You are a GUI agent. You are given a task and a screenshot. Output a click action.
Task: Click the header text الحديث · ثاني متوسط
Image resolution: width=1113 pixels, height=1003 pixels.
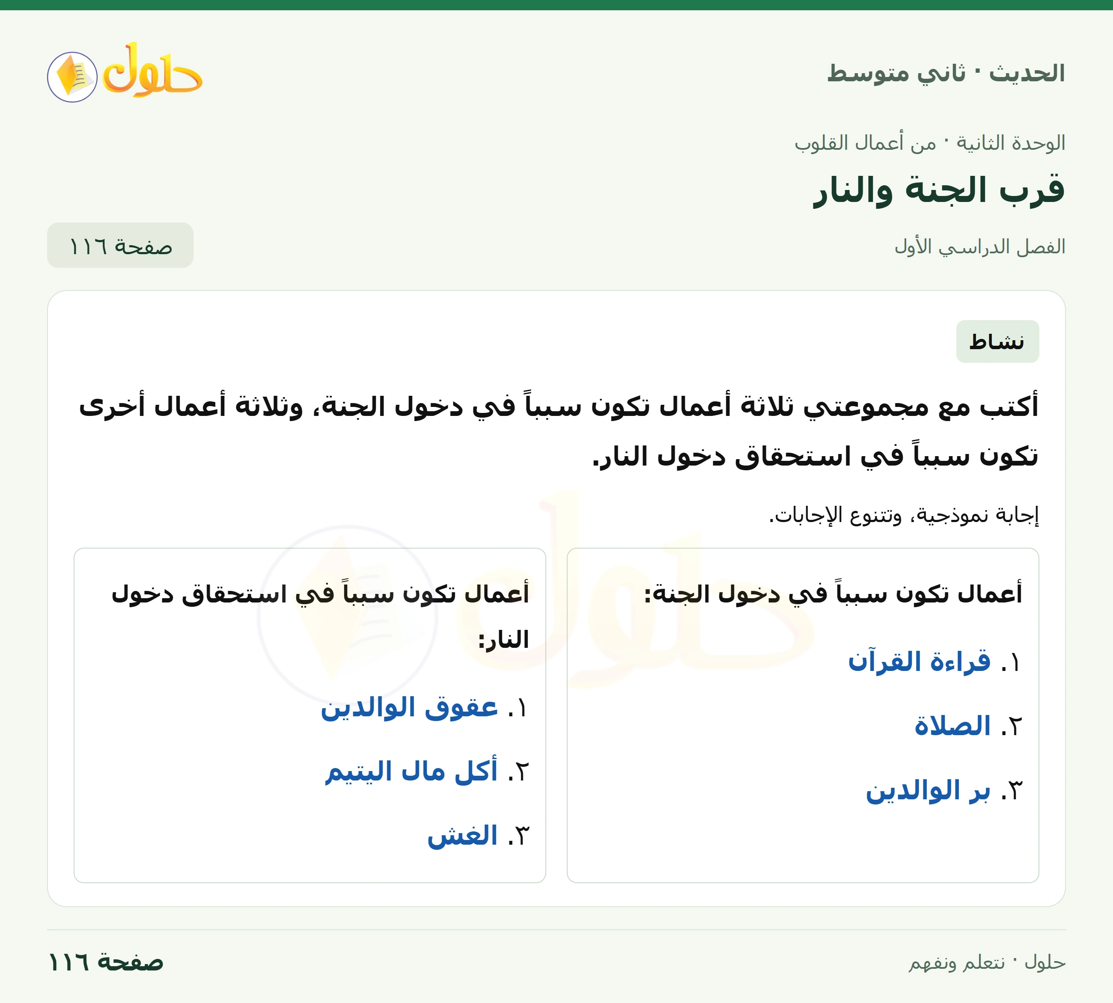[946, 73]
